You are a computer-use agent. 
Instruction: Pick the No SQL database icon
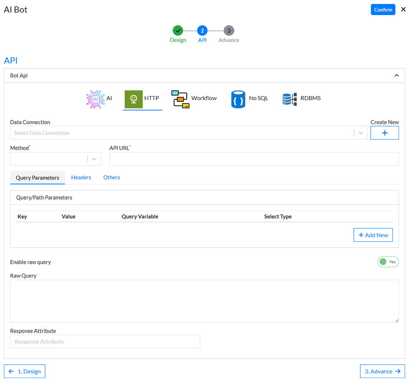[238, 99]
